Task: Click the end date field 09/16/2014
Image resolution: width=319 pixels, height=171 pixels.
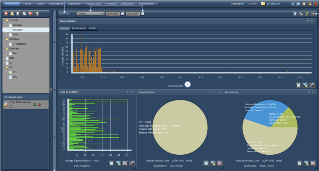Action: pyautogui.click(x=133, y=13)
